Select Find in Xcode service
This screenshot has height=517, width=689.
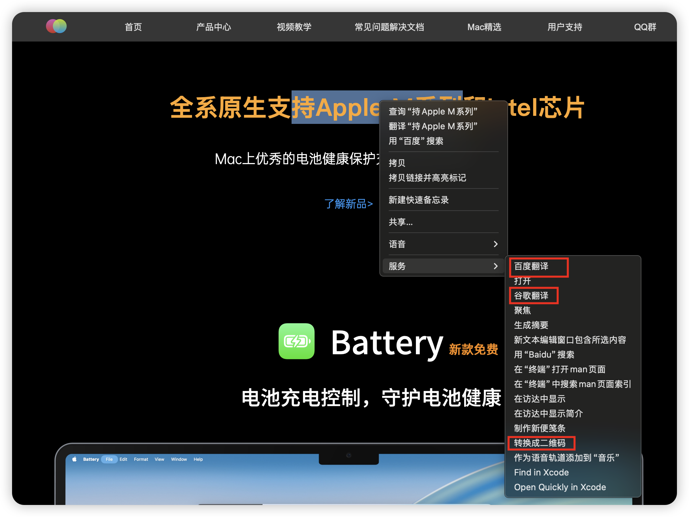pyautogui.click(x=541, y=472)
